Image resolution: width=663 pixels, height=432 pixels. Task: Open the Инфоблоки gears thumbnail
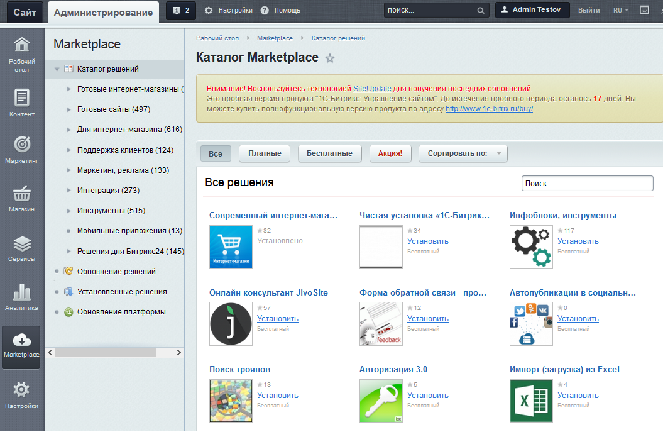point(531,246)
